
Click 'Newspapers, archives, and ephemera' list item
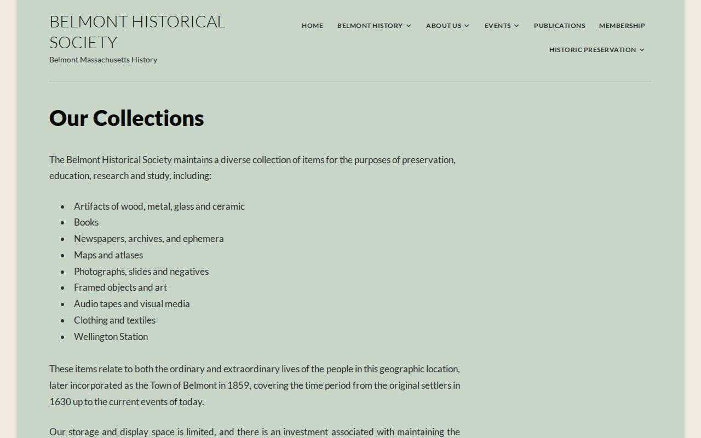149,239
